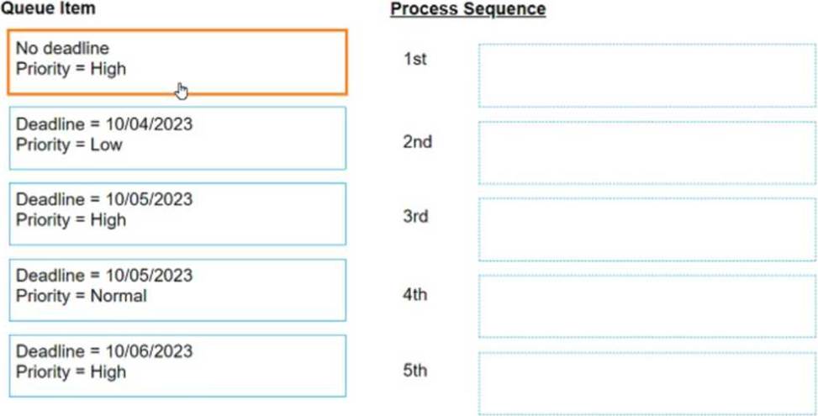Screen dimensions: 818x416
Task: Click the 2nd ordinal label
Action: click(417, 142)
